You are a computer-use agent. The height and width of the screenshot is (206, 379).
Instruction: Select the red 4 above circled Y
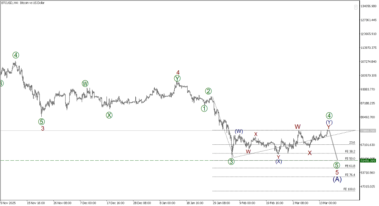(177, 72)
